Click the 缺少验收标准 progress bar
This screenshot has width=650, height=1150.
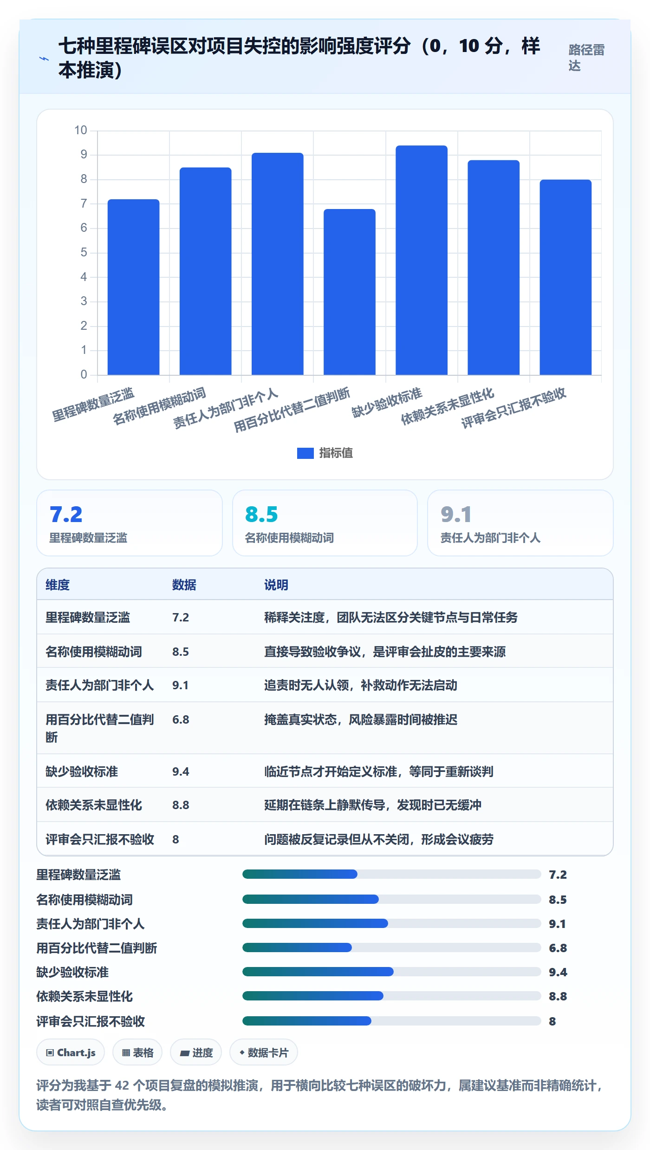pos(391,972)
